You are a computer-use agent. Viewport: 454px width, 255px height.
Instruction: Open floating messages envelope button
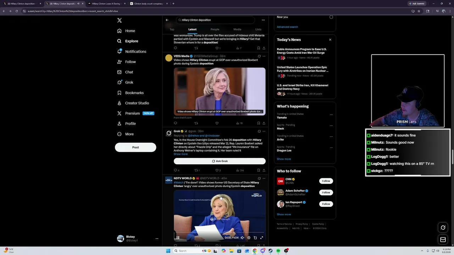(x=443, y=240)
